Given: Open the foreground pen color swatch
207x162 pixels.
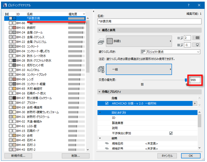Looking at the screenshot, I should point(196,38).
